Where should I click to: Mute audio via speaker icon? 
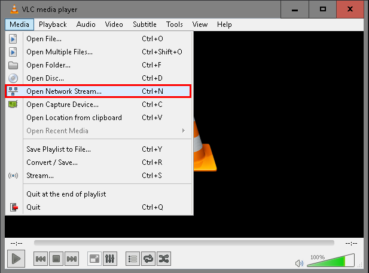coord(300,263)
